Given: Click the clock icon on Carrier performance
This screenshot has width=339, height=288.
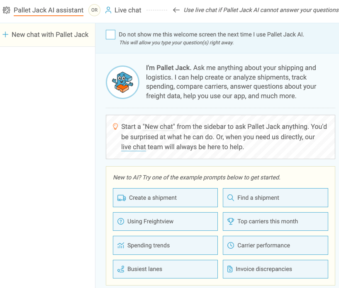Looking at the screenshot, I should (230, 245).
